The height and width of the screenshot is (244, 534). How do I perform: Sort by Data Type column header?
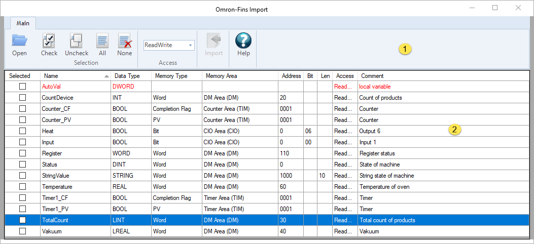(131, 76)
